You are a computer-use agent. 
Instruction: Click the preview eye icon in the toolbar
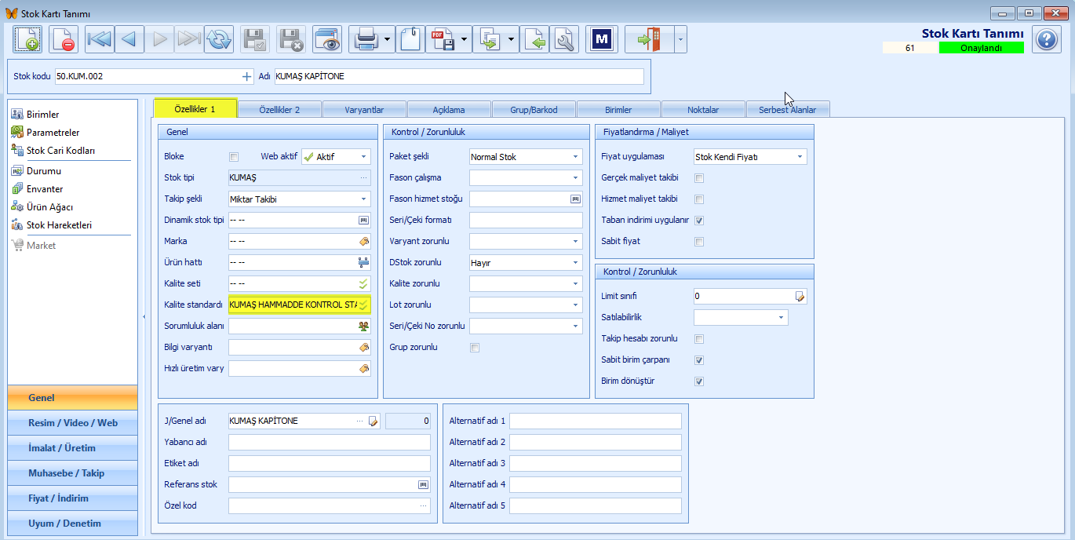(327, 38)
